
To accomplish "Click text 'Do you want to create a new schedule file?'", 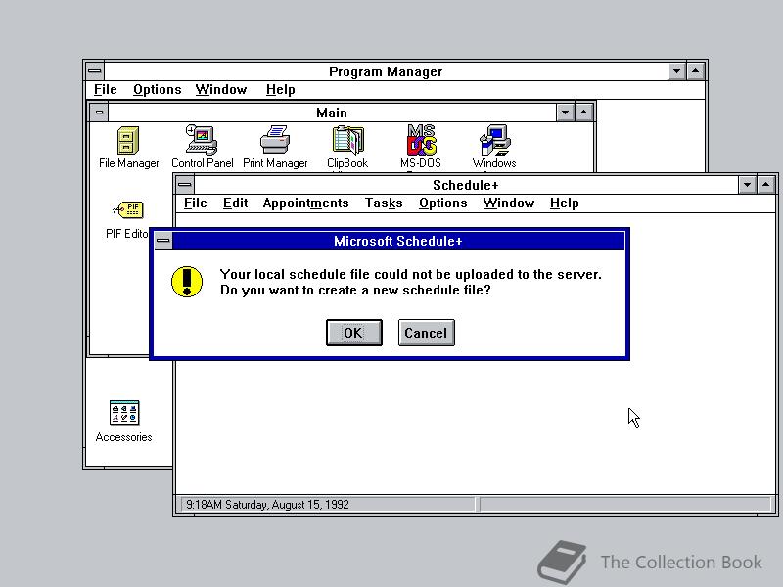I will pyautogui.click(x=355, y=290).
